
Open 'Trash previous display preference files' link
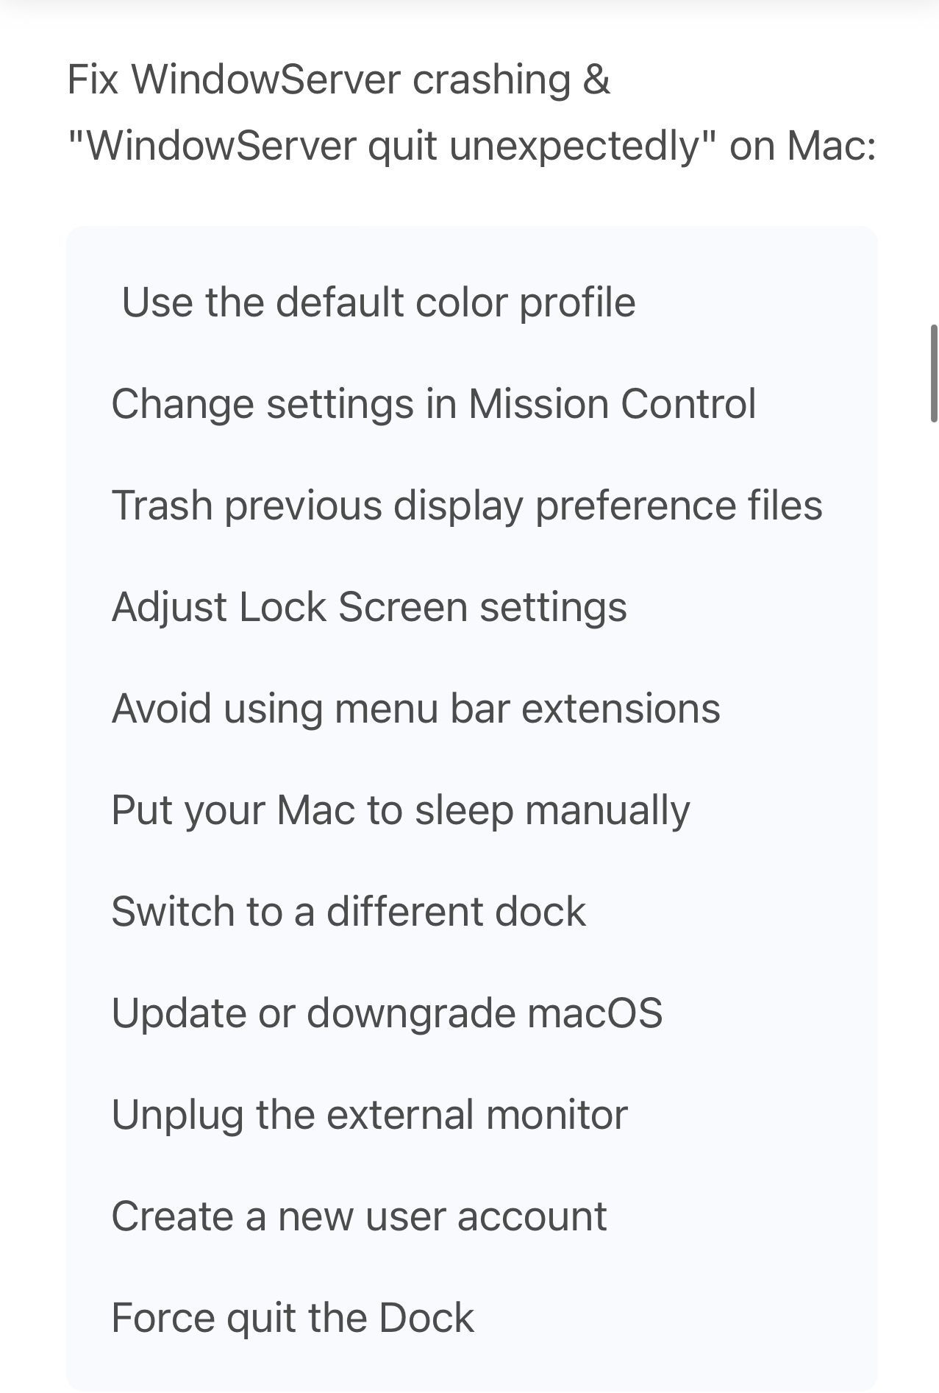point(467,506)
